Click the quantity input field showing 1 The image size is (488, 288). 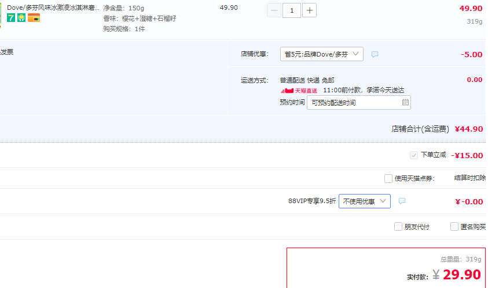pyautogui.click(x=292, y=10)
